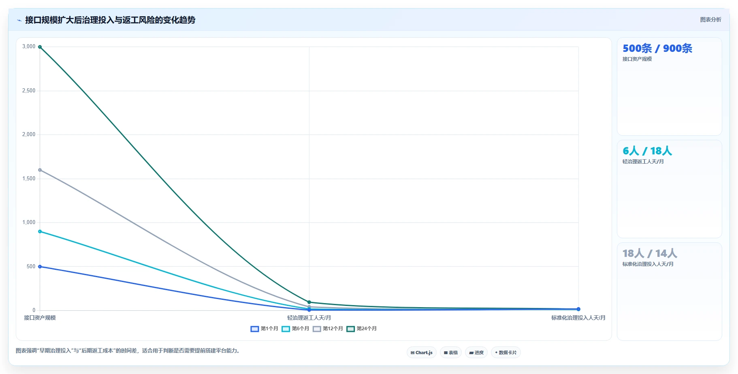Click the 表格 chip

(x=450, y=353)
